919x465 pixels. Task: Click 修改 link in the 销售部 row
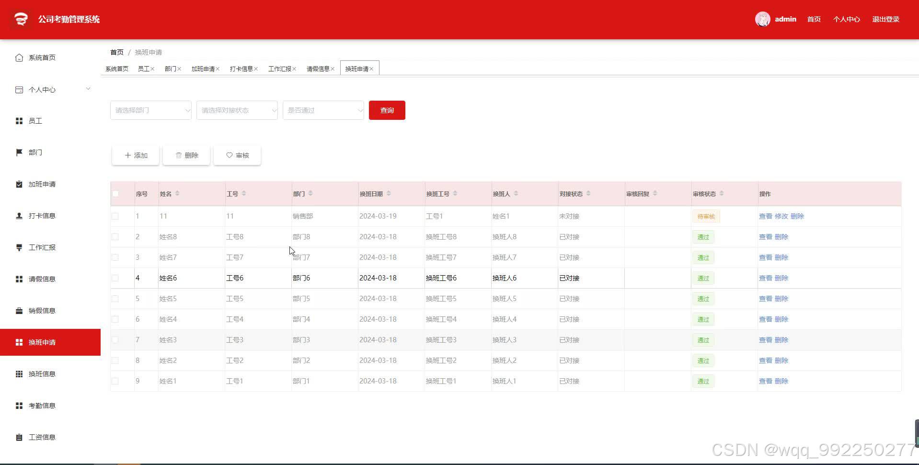click(781, 216)
